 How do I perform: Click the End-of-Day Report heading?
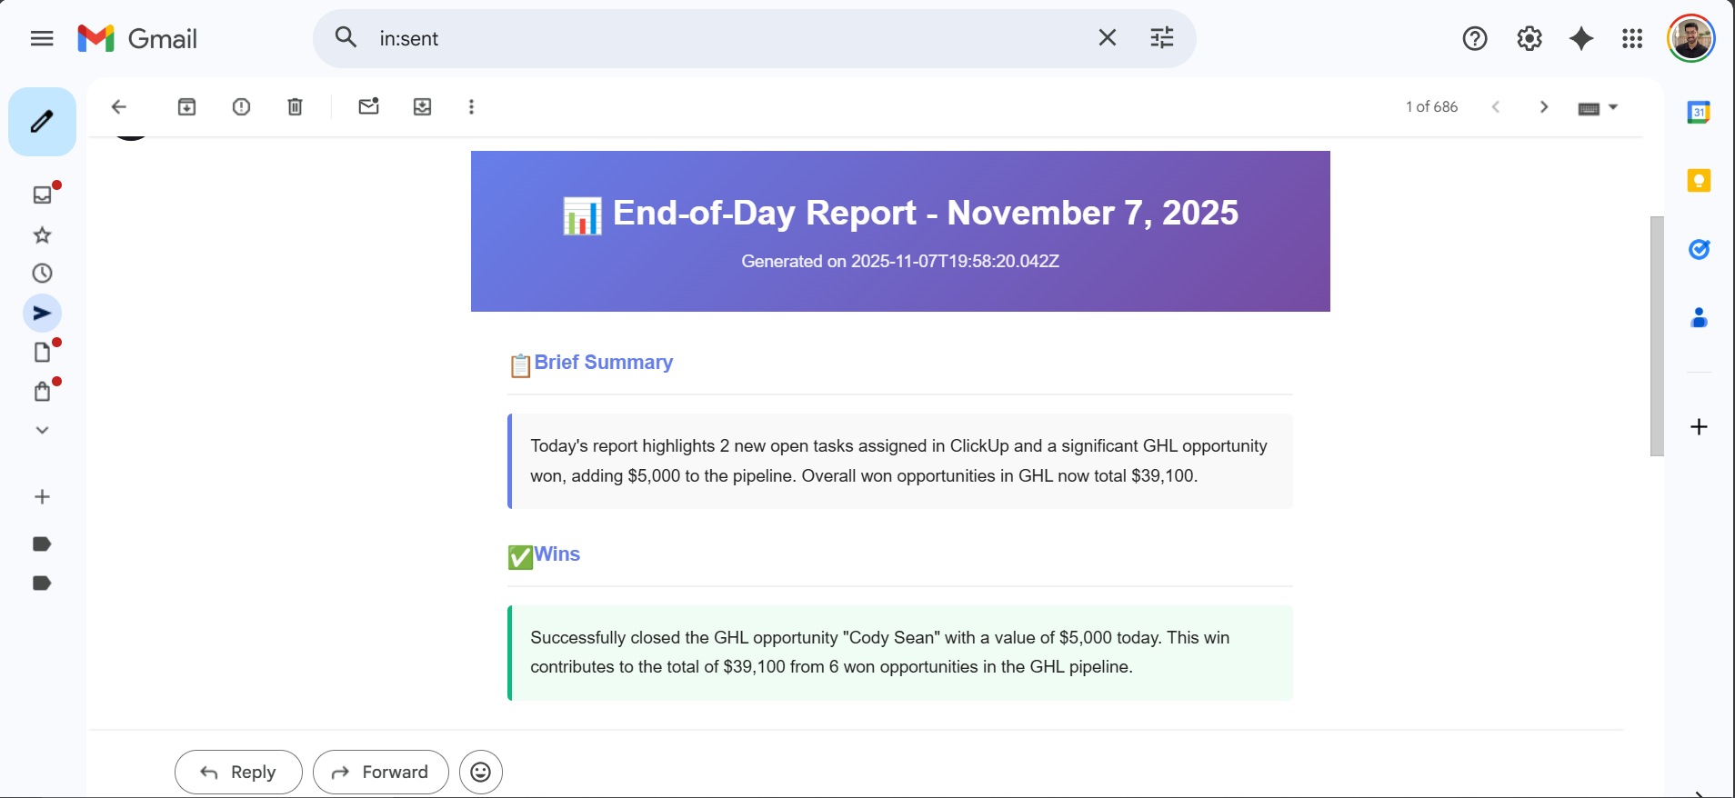[x=900, y=213]
